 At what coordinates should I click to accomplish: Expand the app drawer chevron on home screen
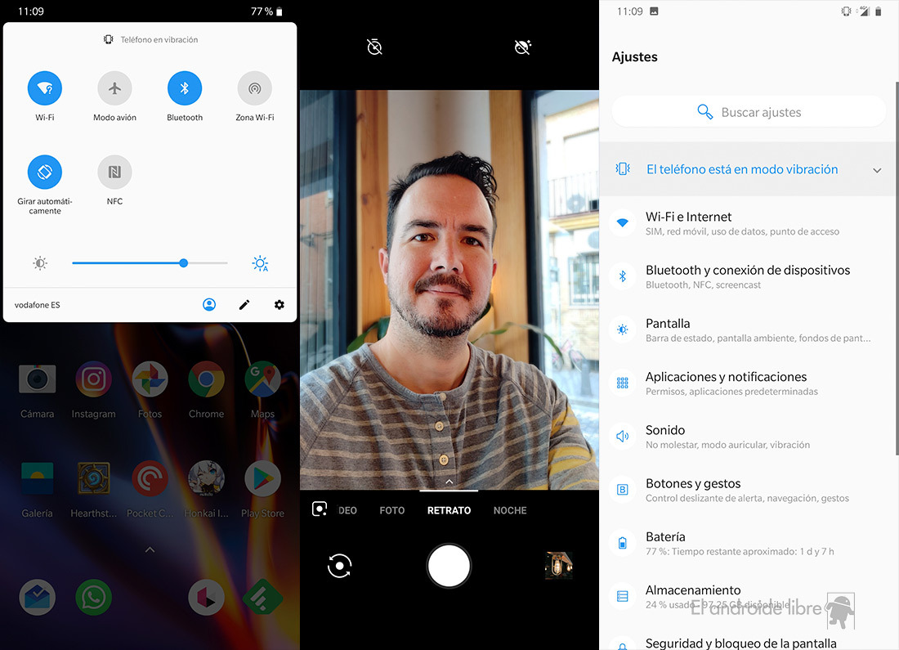pyautogui.click(x=150, y=549)
